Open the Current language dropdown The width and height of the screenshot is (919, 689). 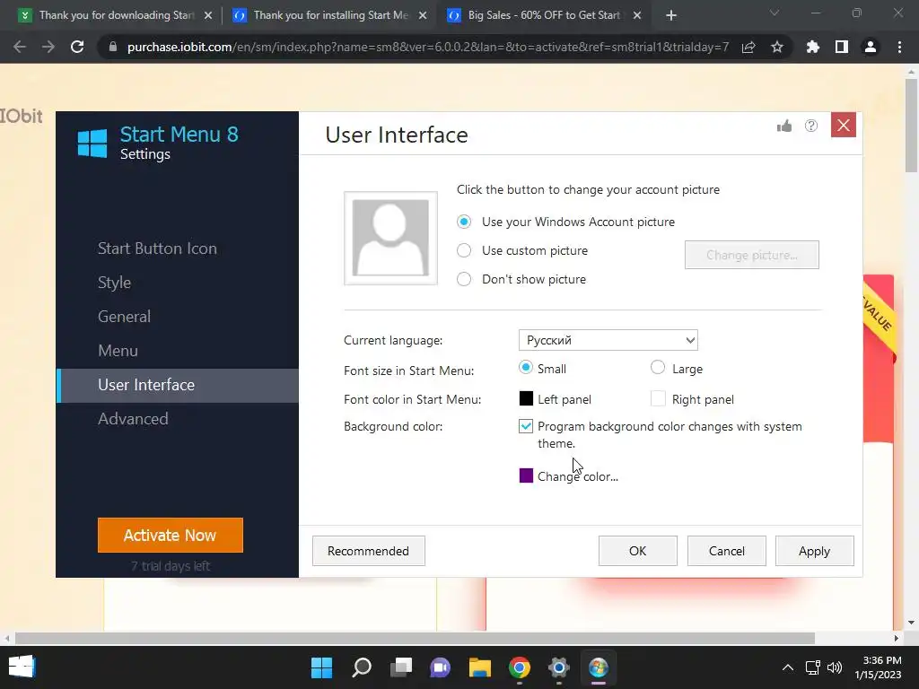coord(608,340)
